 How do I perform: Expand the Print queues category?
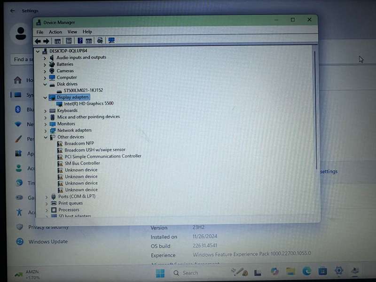[47, 204]
